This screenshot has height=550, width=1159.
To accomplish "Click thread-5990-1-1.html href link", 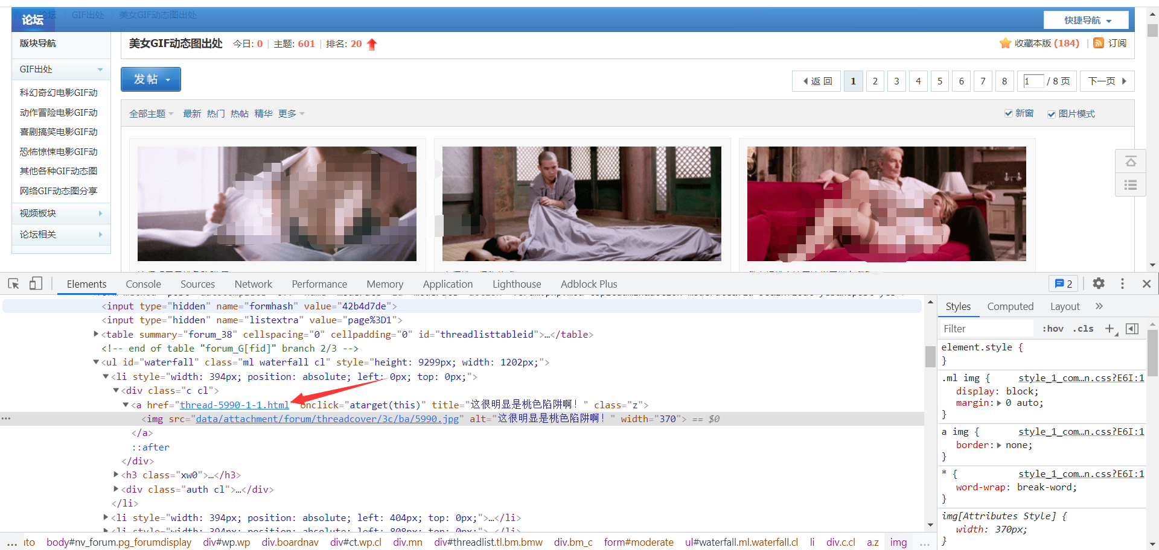I will point(234,405).
